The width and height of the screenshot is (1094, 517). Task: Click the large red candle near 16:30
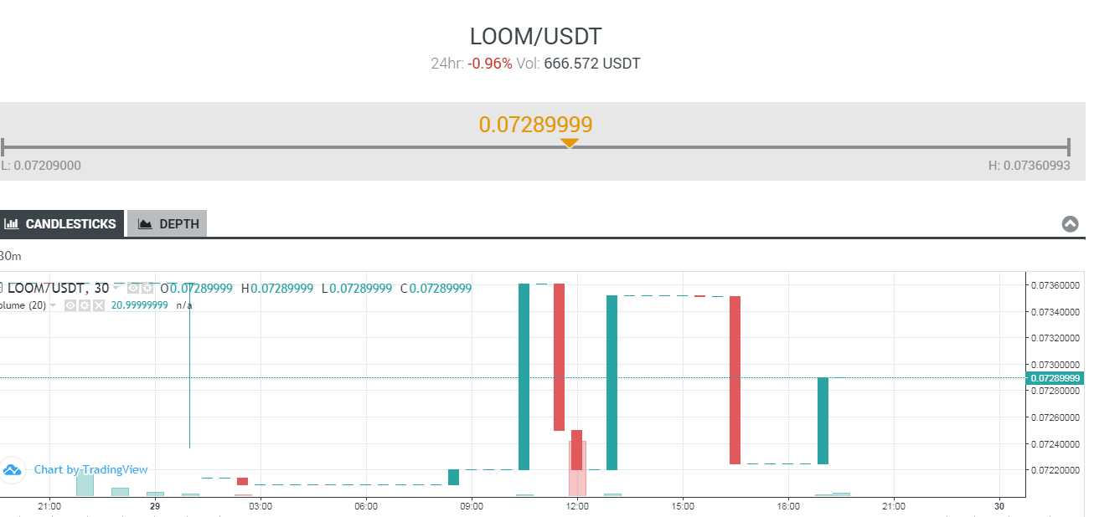735,380
